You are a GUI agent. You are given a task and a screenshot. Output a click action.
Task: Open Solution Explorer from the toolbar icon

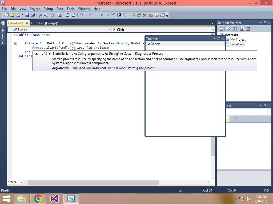[x=133, y=15]
